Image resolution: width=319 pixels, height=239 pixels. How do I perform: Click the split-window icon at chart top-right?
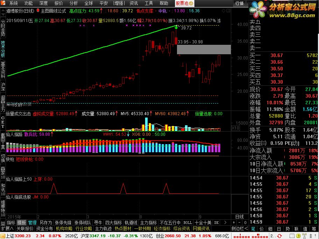coord(228,10)
